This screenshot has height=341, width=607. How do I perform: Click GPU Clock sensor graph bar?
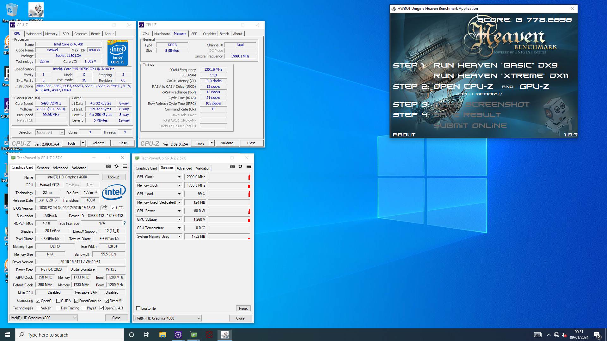coord(229,177)
